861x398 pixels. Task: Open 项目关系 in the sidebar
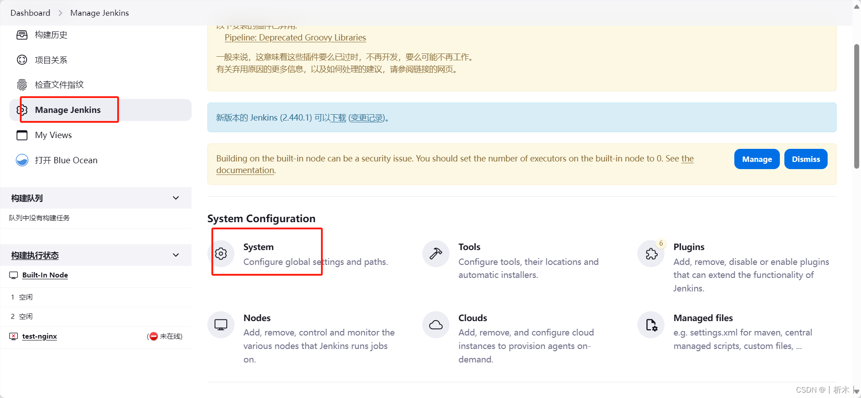click(x=101, y=60)
